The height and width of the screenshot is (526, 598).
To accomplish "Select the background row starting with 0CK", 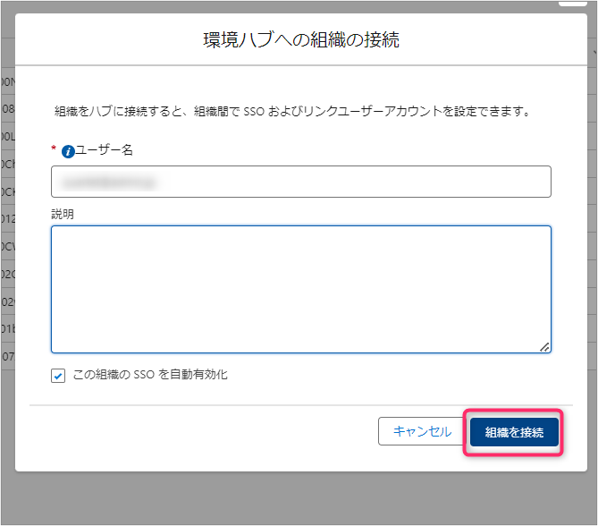I will click(7, 191).
